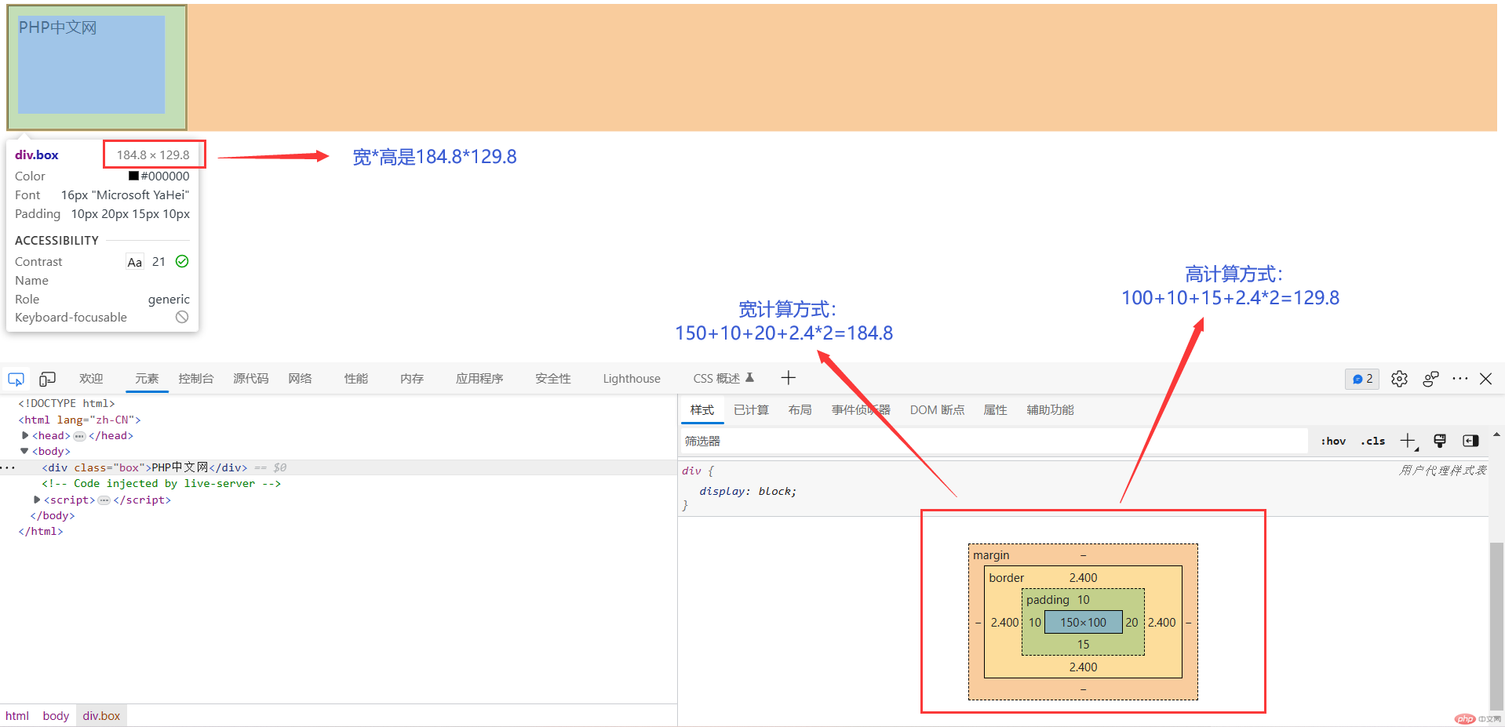This screenshot has height=727, width=1505.
Task: Toggle device emulation icon
Action: click(x=47, y=379)
